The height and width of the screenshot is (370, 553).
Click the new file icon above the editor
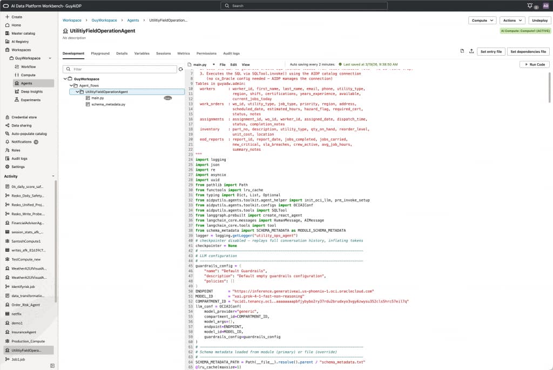click(462, 51)
